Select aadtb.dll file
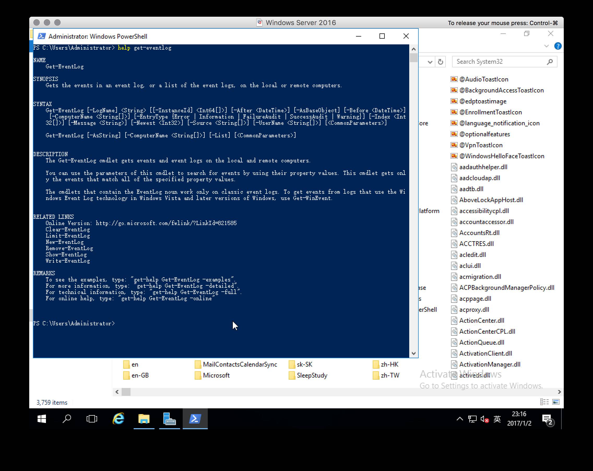 [467, 189]
